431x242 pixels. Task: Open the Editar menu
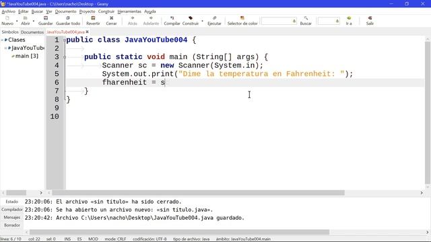24,11
